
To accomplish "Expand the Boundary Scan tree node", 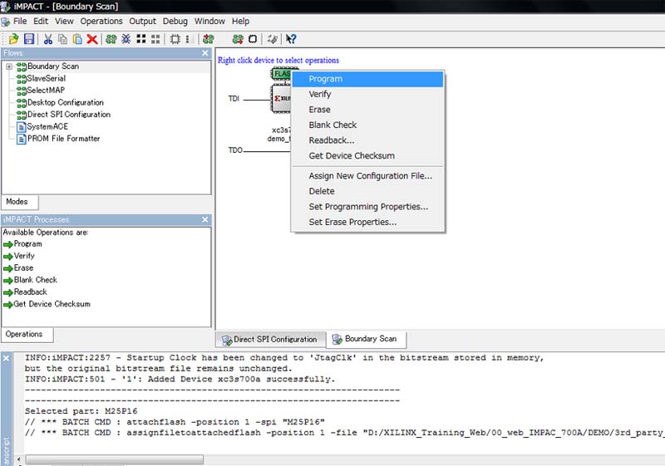I will point(9,66).
